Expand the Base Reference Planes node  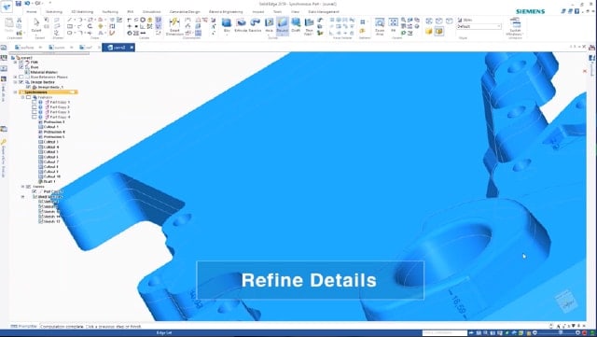(x=16, y=77)
